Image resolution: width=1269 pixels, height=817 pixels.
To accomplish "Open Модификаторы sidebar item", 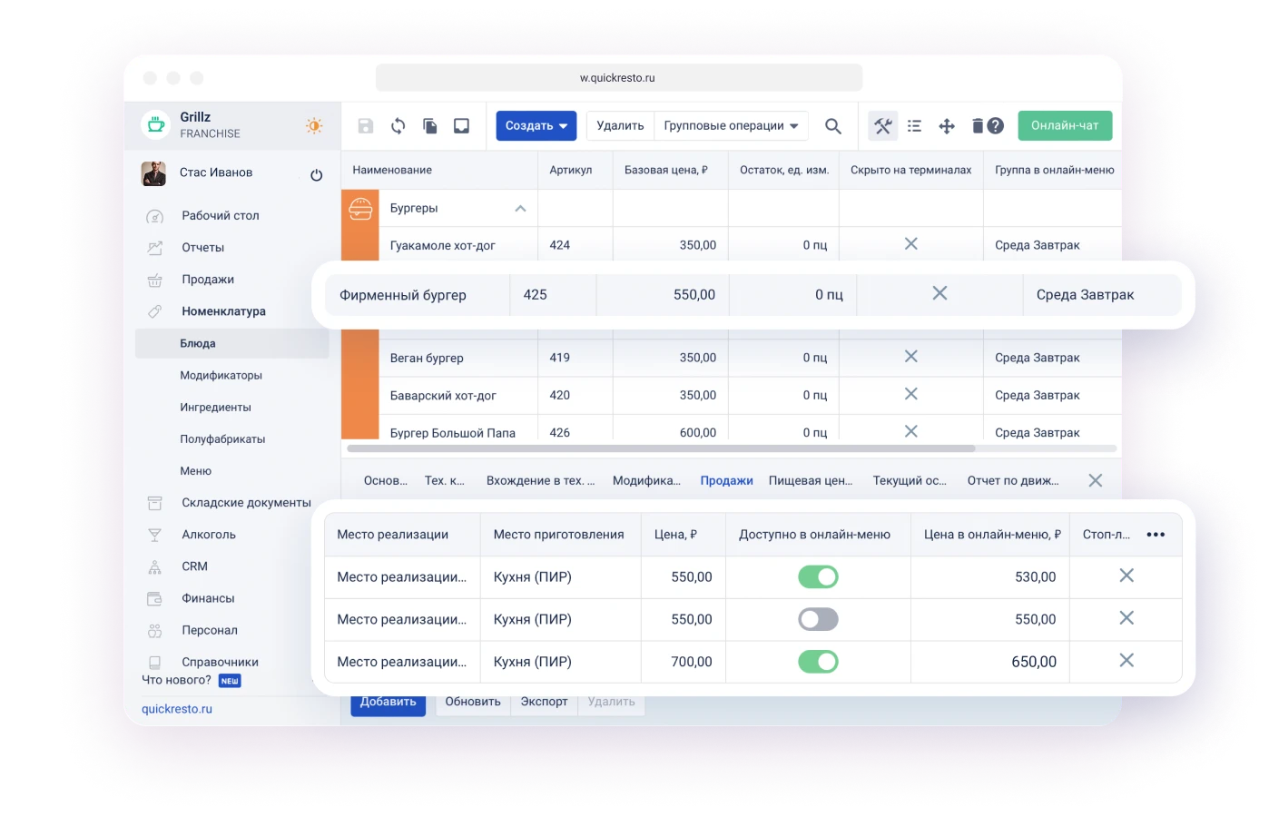I will (221, 376).
